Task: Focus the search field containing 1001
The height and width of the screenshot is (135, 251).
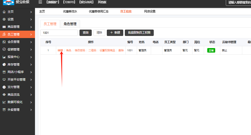Action: coord(59,33)
